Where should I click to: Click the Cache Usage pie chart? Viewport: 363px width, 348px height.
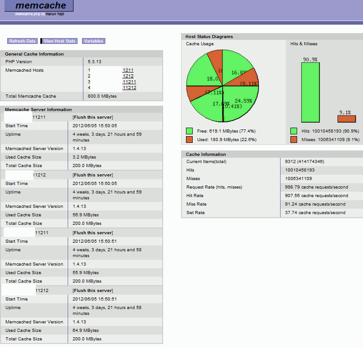click(x=222, y=85)
